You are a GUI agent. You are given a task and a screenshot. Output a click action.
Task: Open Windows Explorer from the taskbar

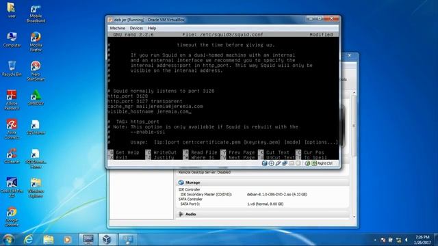click(x=49, y=239)
